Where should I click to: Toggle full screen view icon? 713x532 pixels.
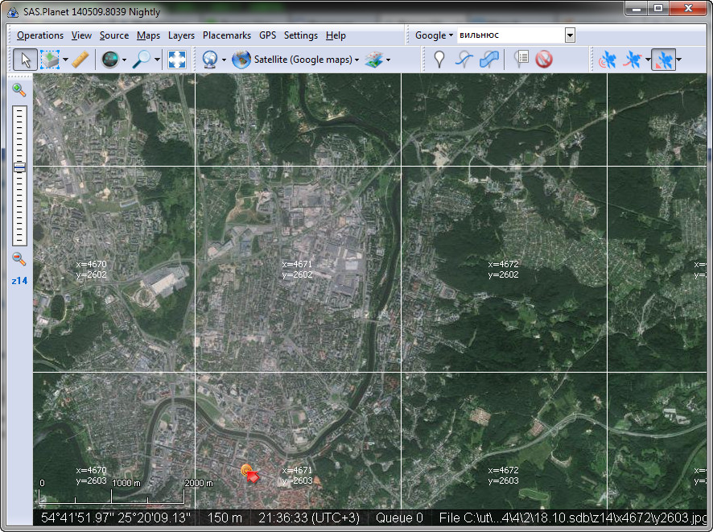(x=177, y=60)
